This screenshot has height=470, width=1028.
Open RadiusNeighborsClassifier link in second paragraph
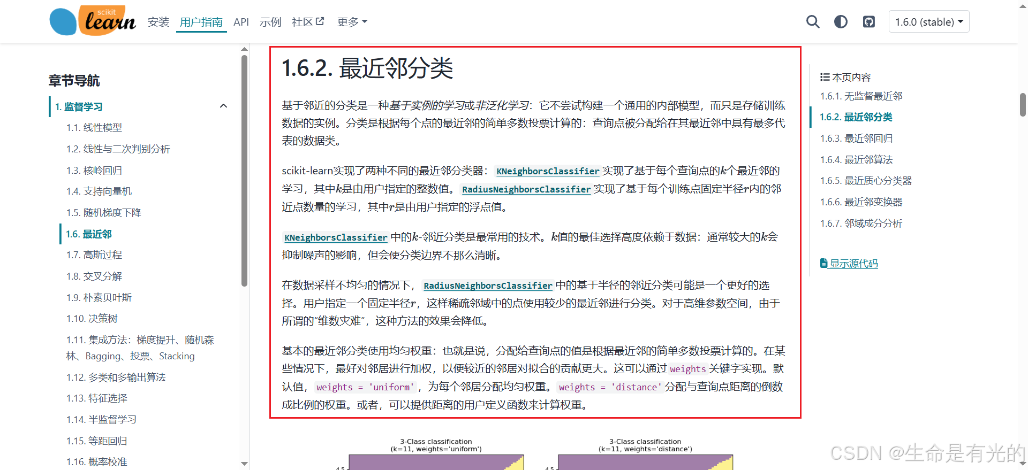(x=526, y=189)
